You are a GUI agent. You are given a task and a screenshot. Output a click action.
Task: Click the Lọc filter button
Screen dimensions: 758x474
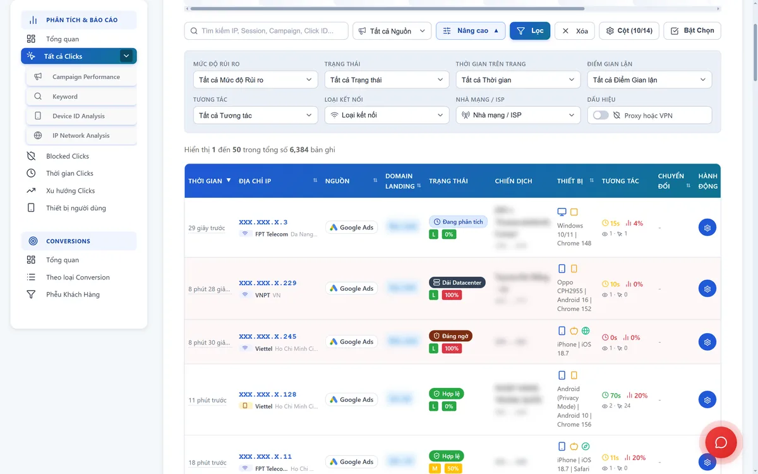point(530,31)
